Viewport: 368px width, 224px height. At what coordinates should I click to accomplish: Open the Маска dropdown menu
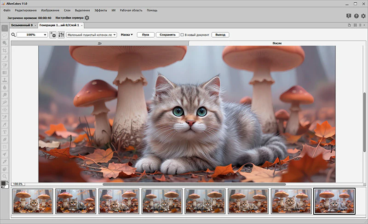click(127, 34)
